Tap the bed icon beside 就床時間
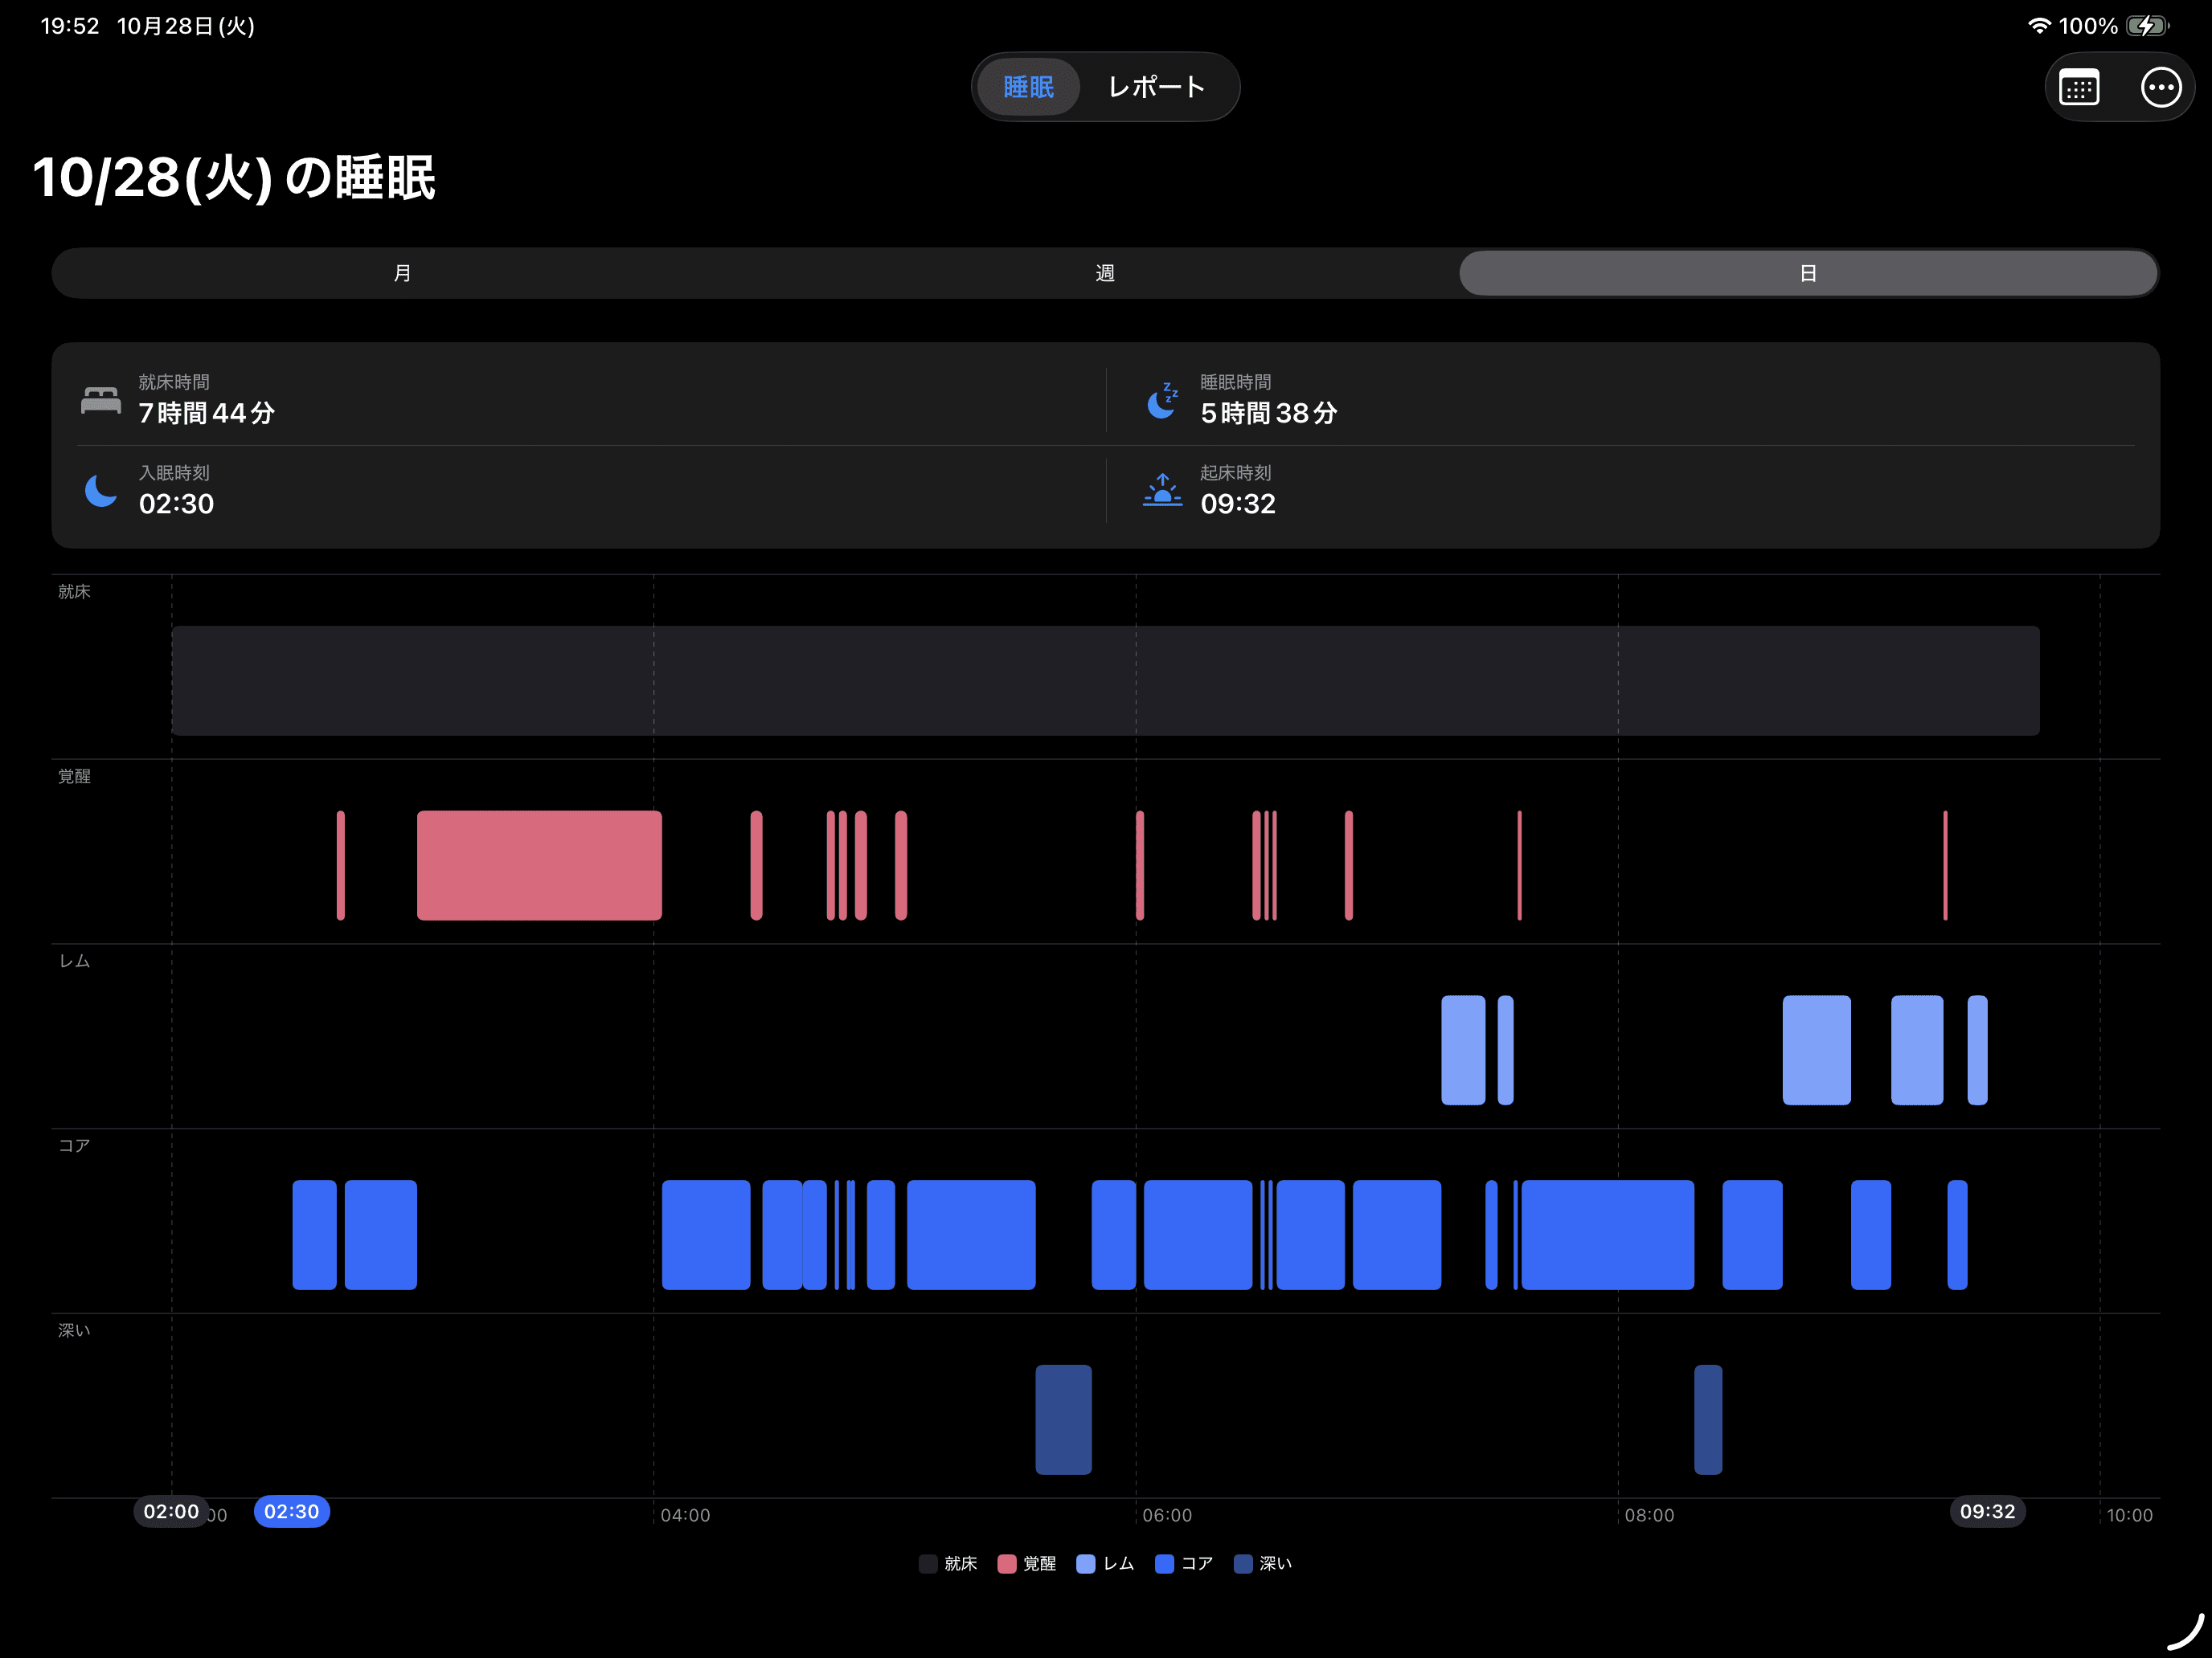The width and height of the screenshot is (2212, 1658). 101,400
